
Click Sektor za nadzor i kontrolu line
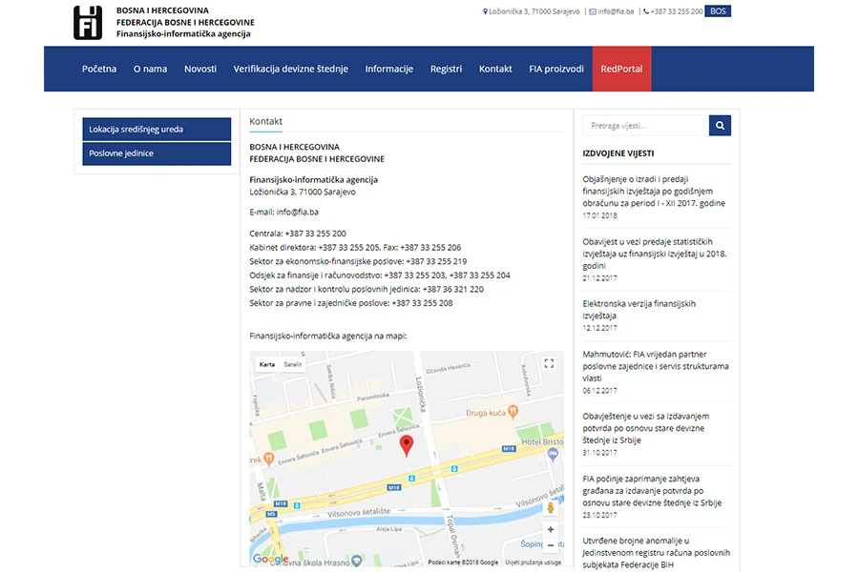pyautogui.click(x=367, y=289)
